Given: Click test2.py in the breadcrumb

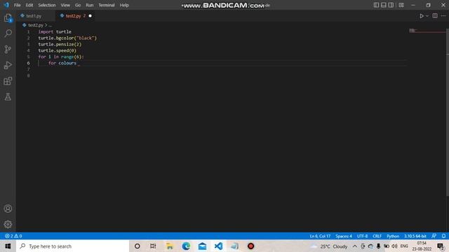Looking at the screenshot, I should [36, 25].
